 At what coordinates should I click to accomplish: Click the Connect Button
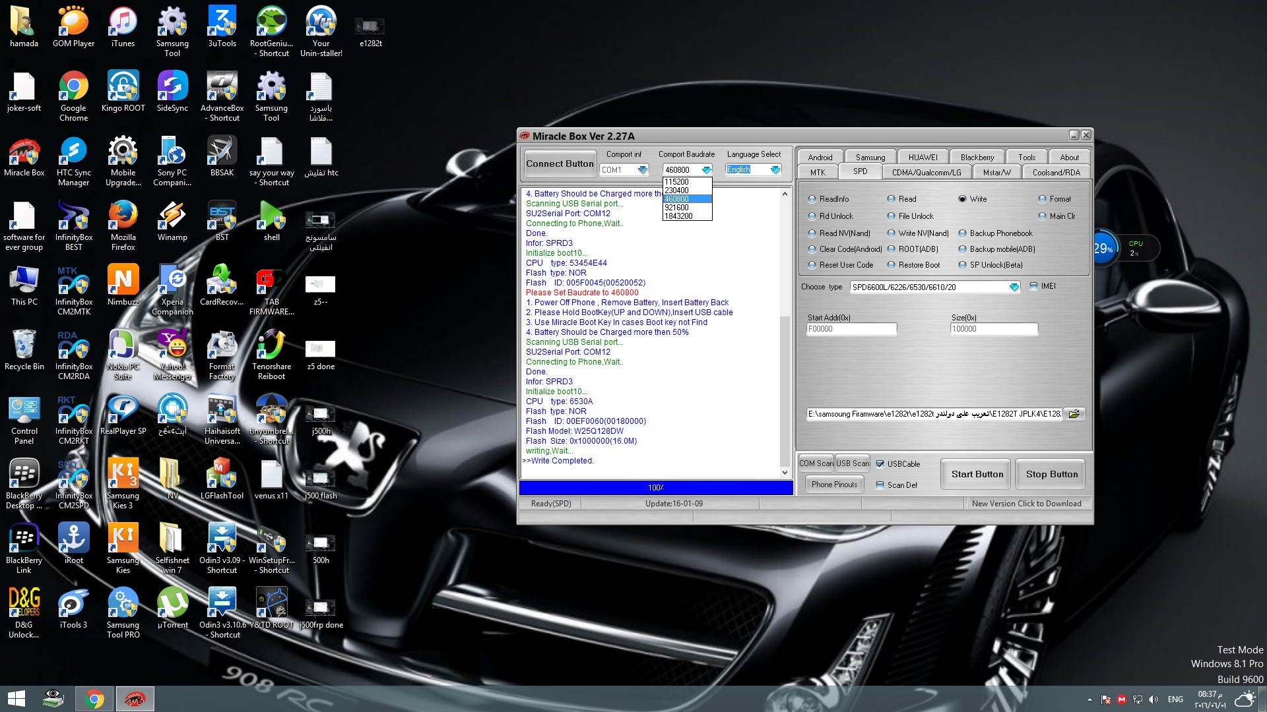coord(560,163)
